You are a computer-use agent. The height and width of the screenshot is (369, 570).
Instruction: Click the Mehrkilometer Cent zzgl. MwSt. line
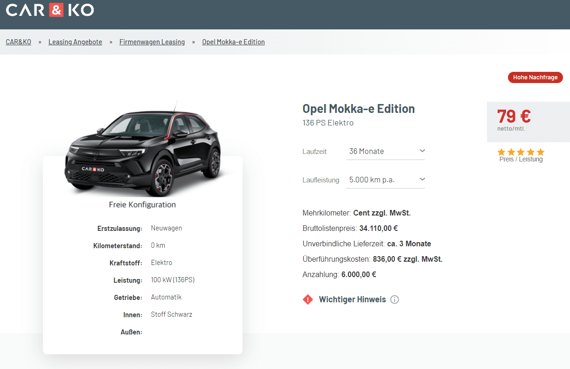357,213
